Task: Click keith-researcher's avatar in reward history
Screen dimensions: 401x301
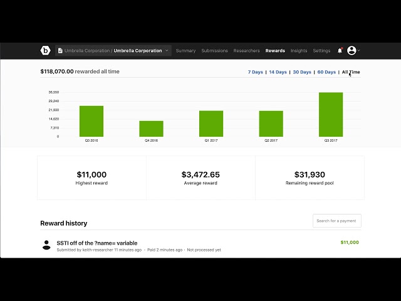Action: (46, 245)
